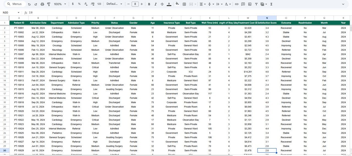Image resolution: width=352 pixels, height=156 pixels.
Task: Toggle strikethrough formatting
Action: [162, 4]
